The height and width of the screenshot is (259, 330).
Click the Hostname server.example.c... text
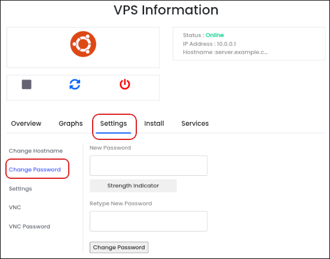225,52
